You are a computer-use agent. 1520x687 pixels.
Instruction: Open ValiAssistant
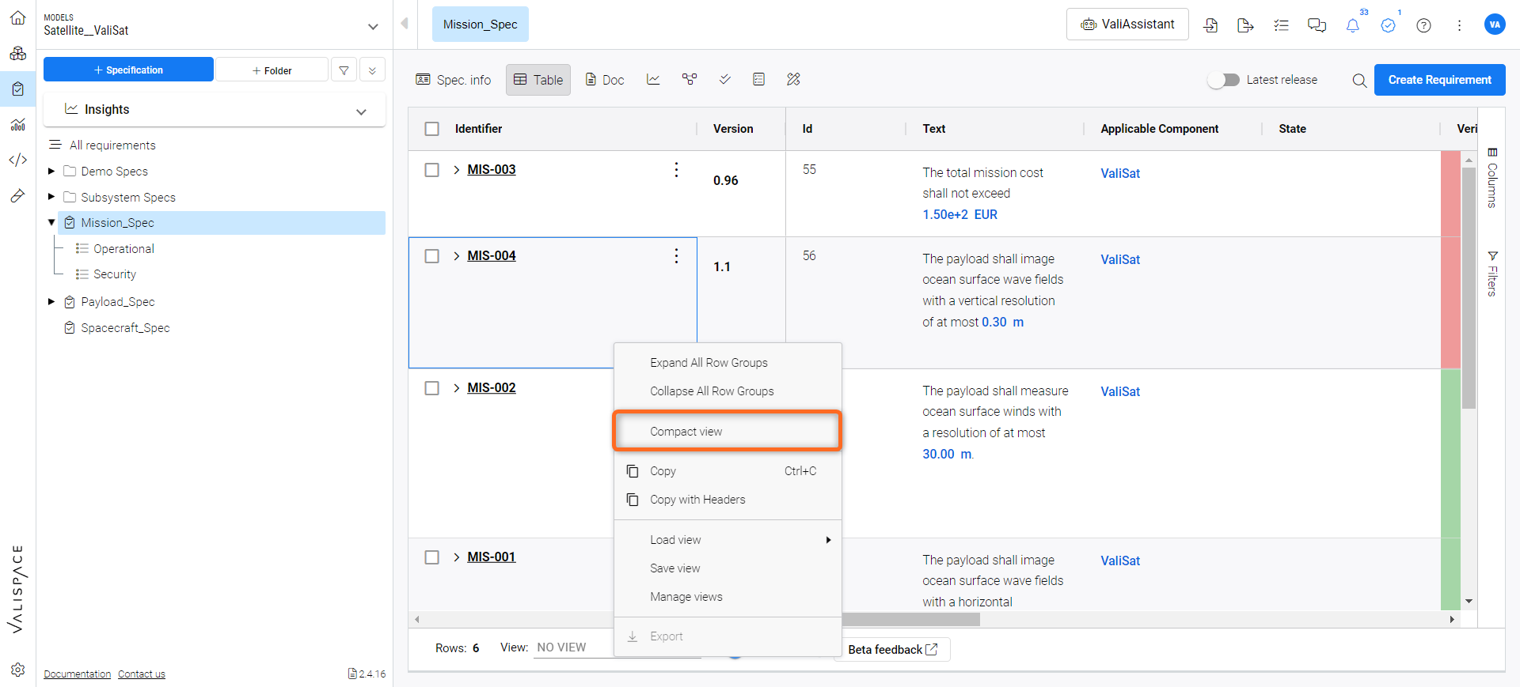pyautogui.click(x=1127, y=24)
